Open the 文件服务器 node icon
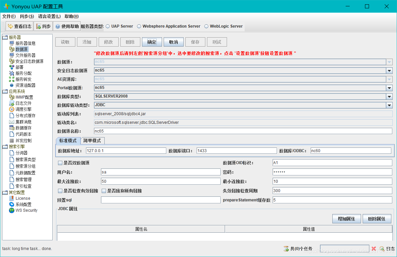Image resolution: width=397 pixels, height=257 pixels. click(12, 55)
